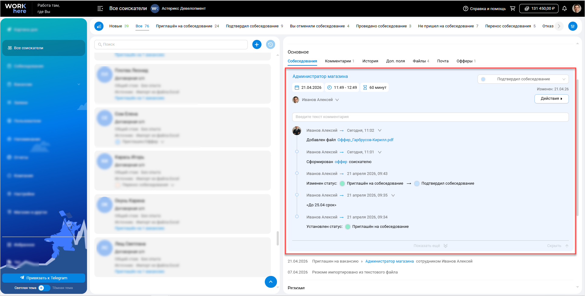Viewport: 585px width, 296px height.
Task: Select the Приглашён на собеседование tab
Action: pos(187,26)
